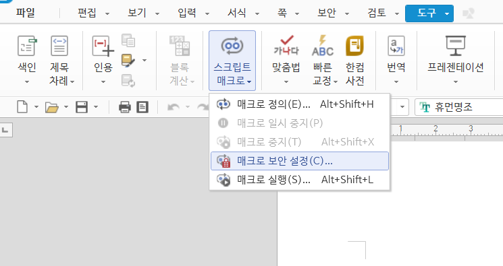Click the open folder icon

coord(51,107)
